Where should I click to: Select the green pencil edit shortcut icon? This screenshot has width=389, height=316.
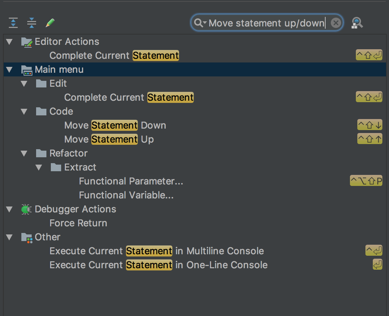[x=50, y=22]
